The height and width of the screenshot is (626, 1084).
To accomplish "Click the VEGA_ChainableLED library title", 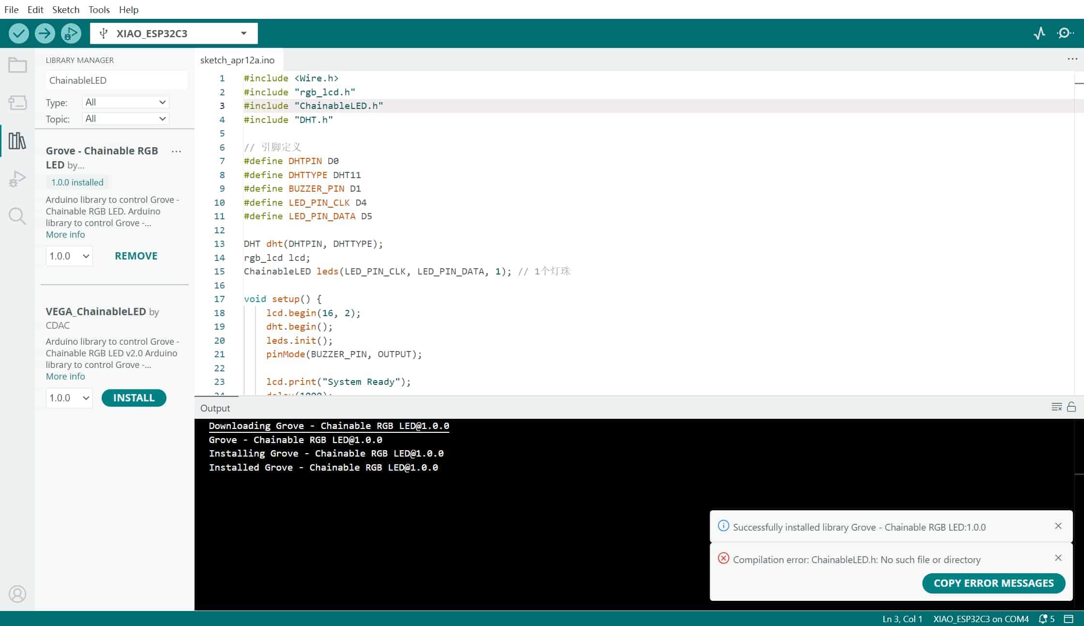I will (x=96, y=312).
